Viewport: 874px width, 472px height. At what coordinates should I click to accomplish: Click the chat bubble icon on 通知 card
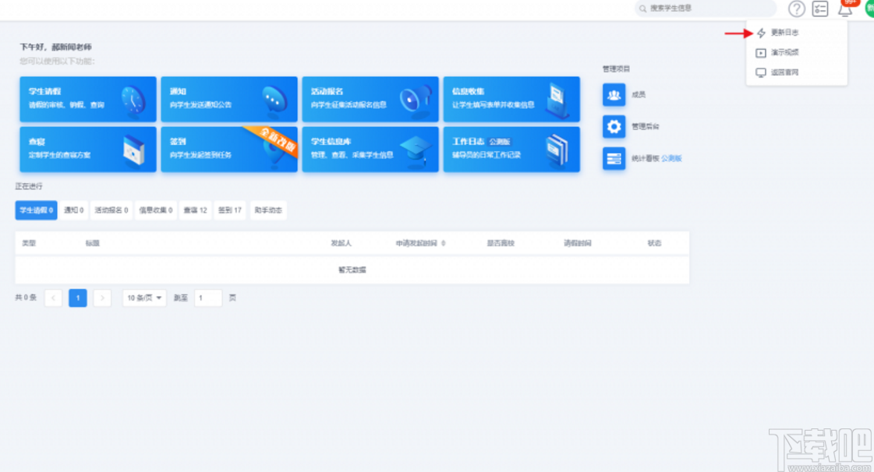(274, 101)
